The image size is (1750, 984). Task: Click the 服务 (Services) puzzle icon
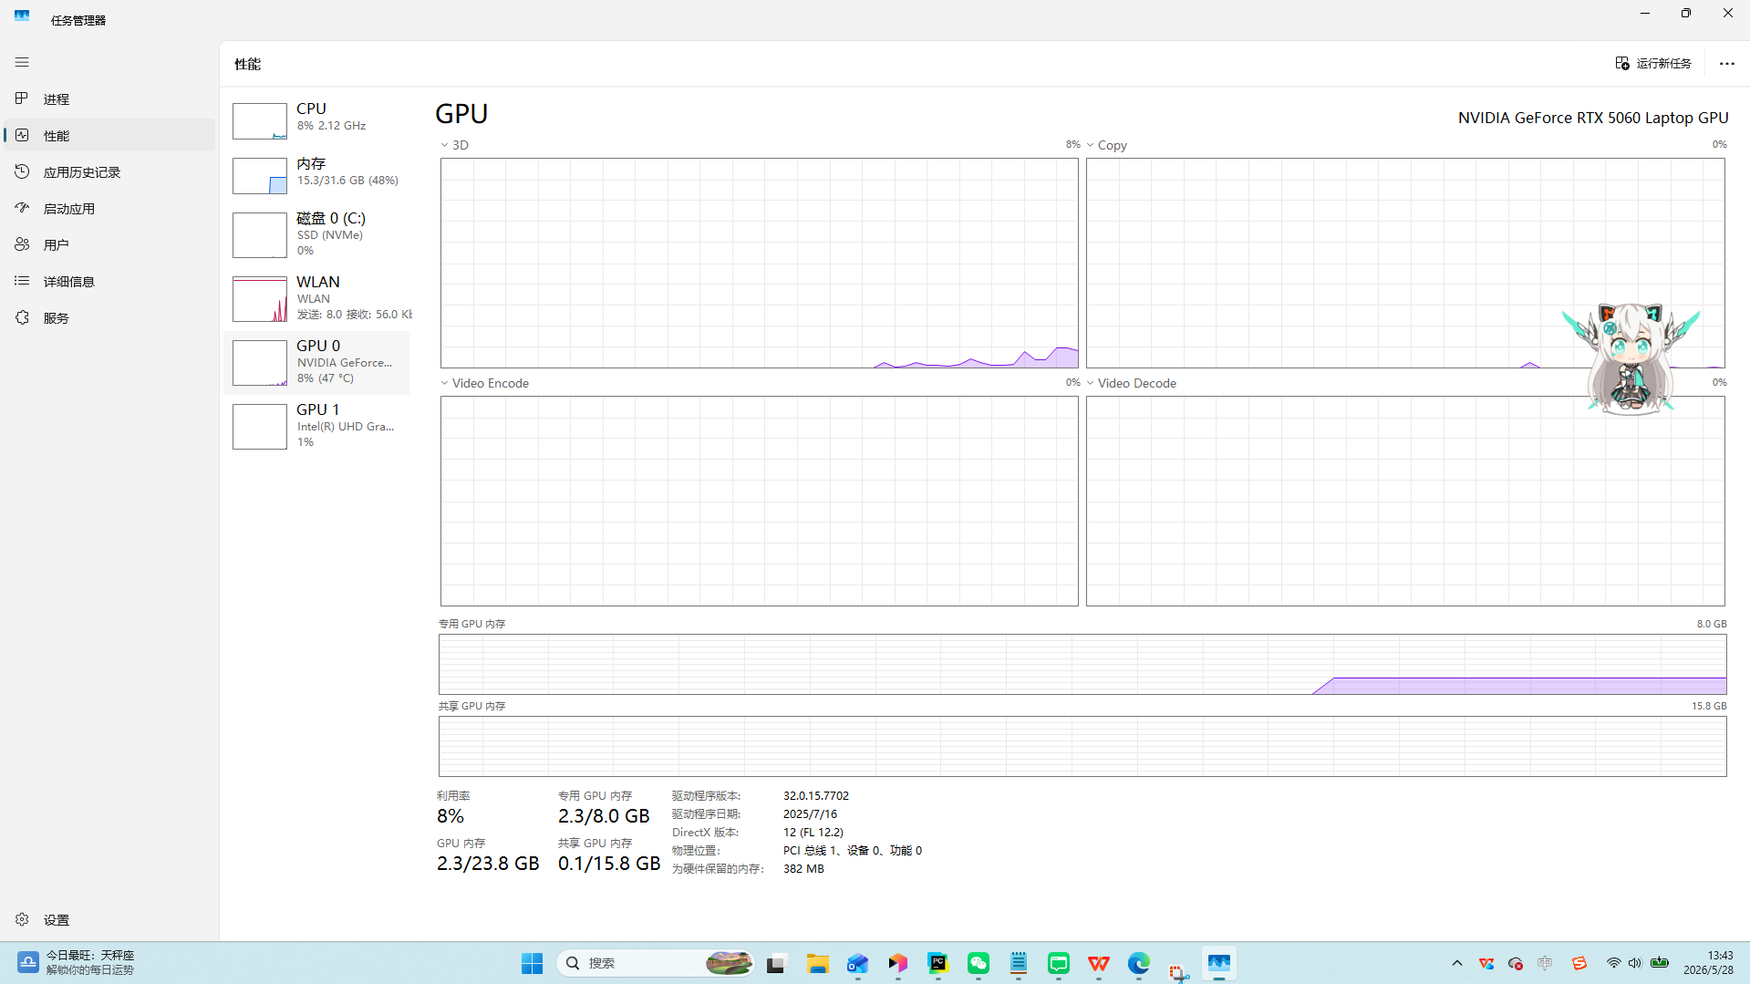point(22,317)
